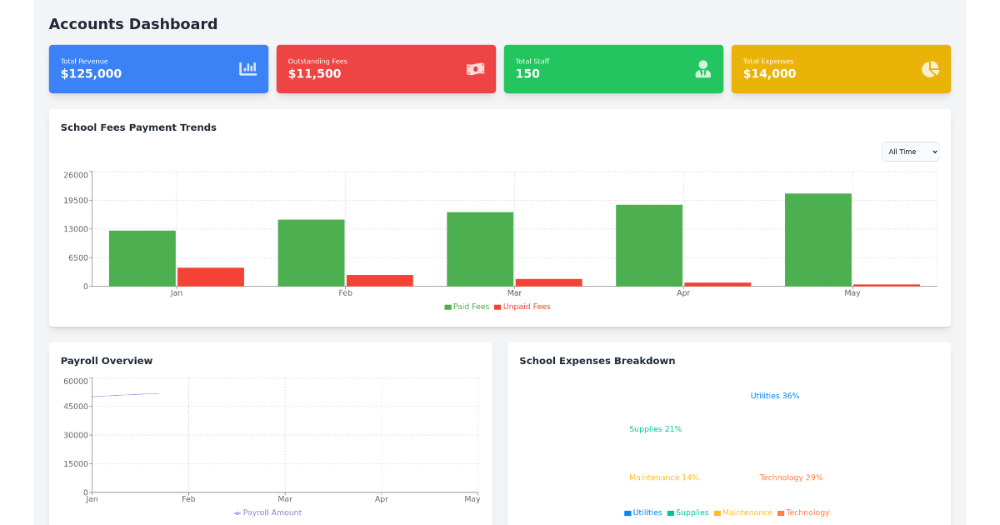Click the bar chart icon on Total Revenue card

(x=247, y=68)
